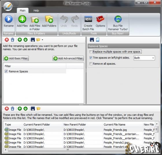
Task: Expand open-folder dropdown arrow in filter toolbar
Action: click(x=42, y=40)
